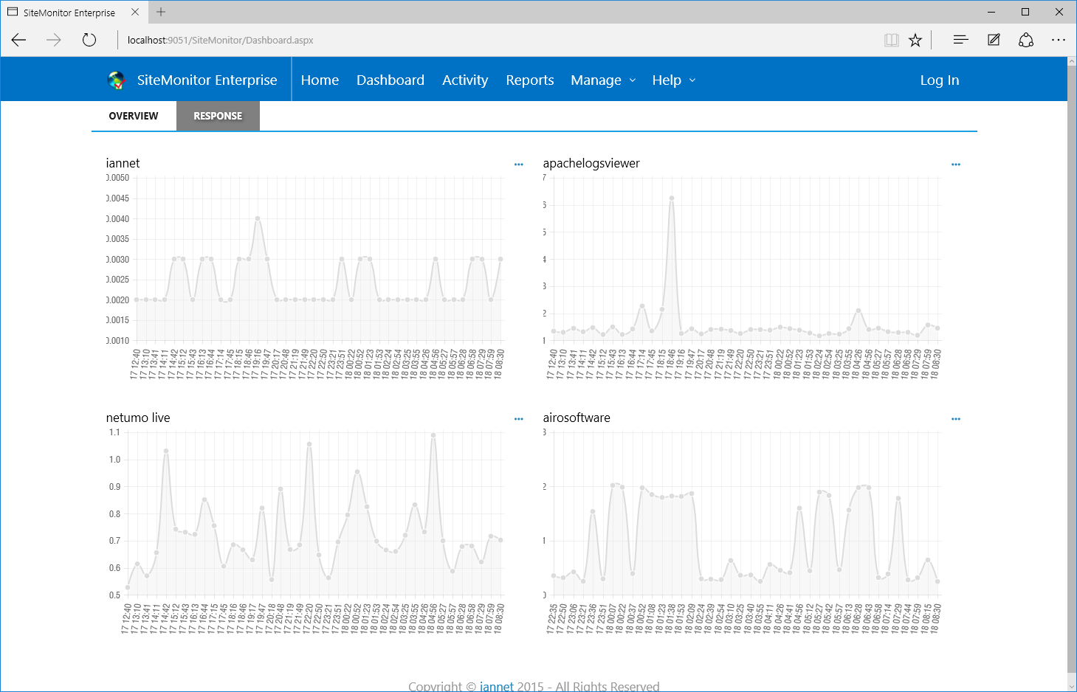Viewport: 1077px width, 692px height.
Task: Click the page vertical scrollbar
Action: point(1072,369)
